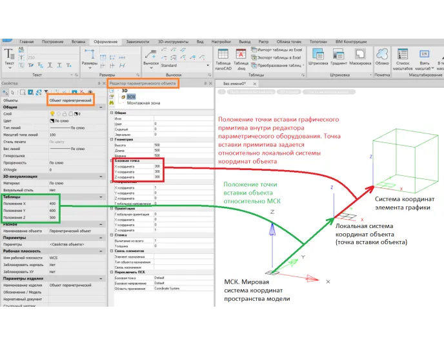The height and width of the screenshot is (346, 444).
Task: Expand the Выноски button dropdown arrow
Action: [151, 68]
